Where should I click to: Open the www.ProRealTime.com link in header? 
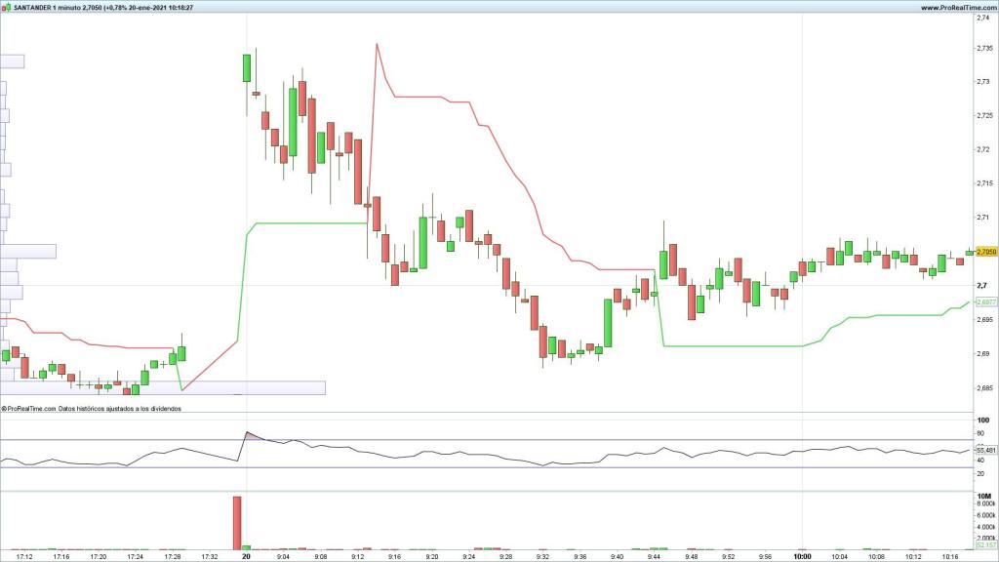(x=954, y=7)
